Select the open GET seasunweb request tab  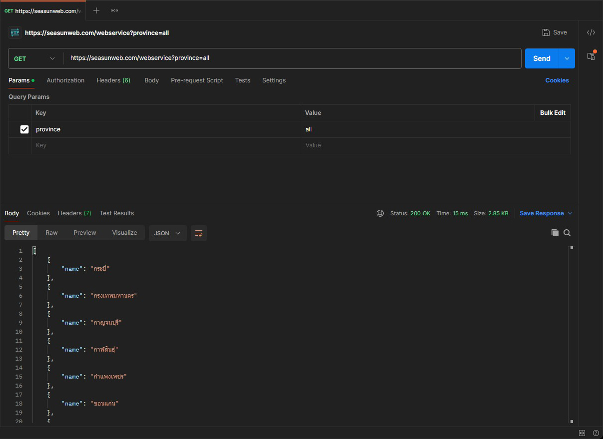[42, 10]
